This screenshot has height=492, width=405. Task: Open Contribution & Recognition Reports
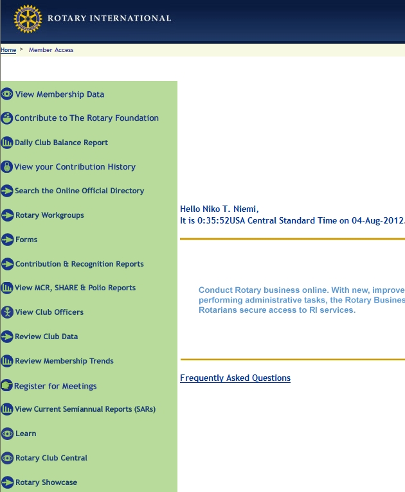[80, 264]
